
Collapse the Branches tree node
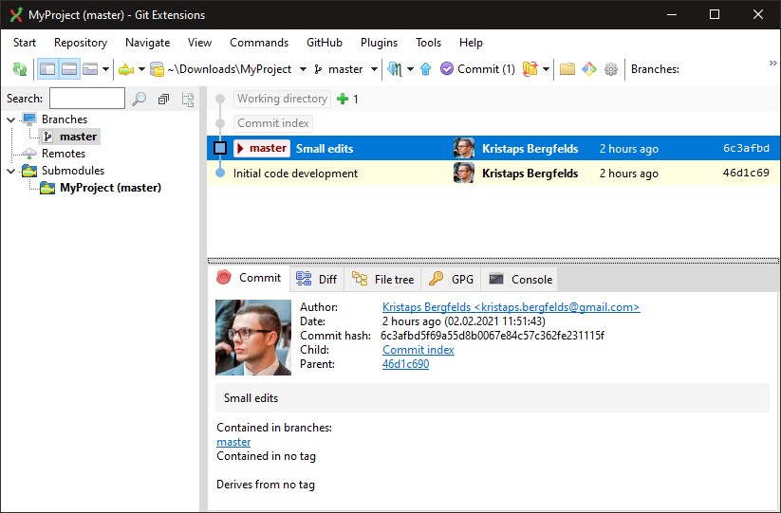point(11,119)
